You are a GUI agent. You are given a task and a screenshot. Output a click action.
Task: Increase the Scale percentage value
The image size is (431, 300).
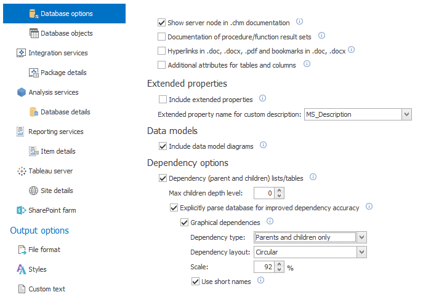(279, 263)
